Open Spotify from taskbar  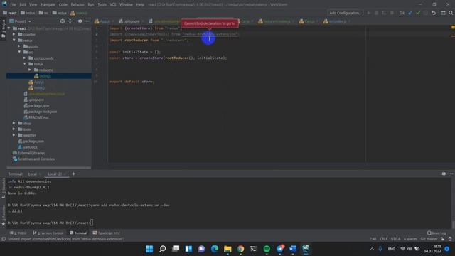267,249
